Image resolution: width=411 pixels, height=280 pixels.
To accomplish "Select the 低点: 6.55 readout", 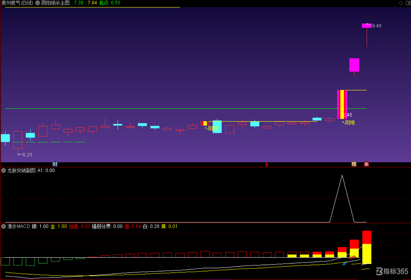I will pos(110,3).
